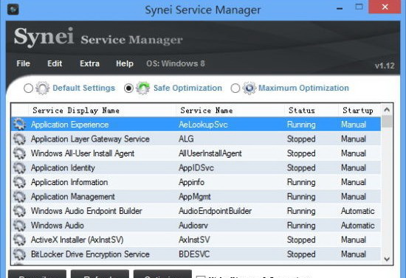Click the Stopped status of ALG
The width and height of the screenshot is (406, 278).
click(301, 139)
